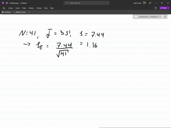Open the Review ribbon tab
Screen dimensions: 171x128
pyautogui.click(x=39, y=8)
